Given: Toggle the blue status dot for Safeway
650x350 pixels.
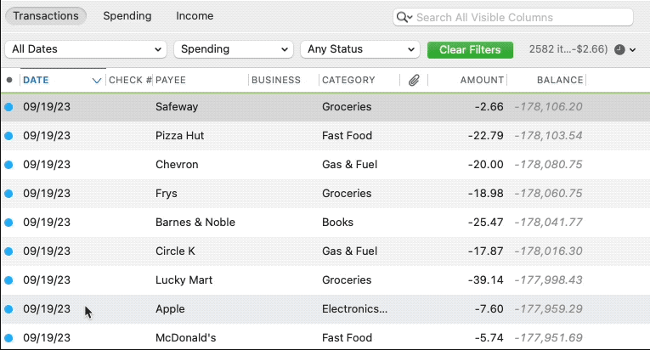Looking at the screenshot, I should pyautogui.click(x=9, y=107).
